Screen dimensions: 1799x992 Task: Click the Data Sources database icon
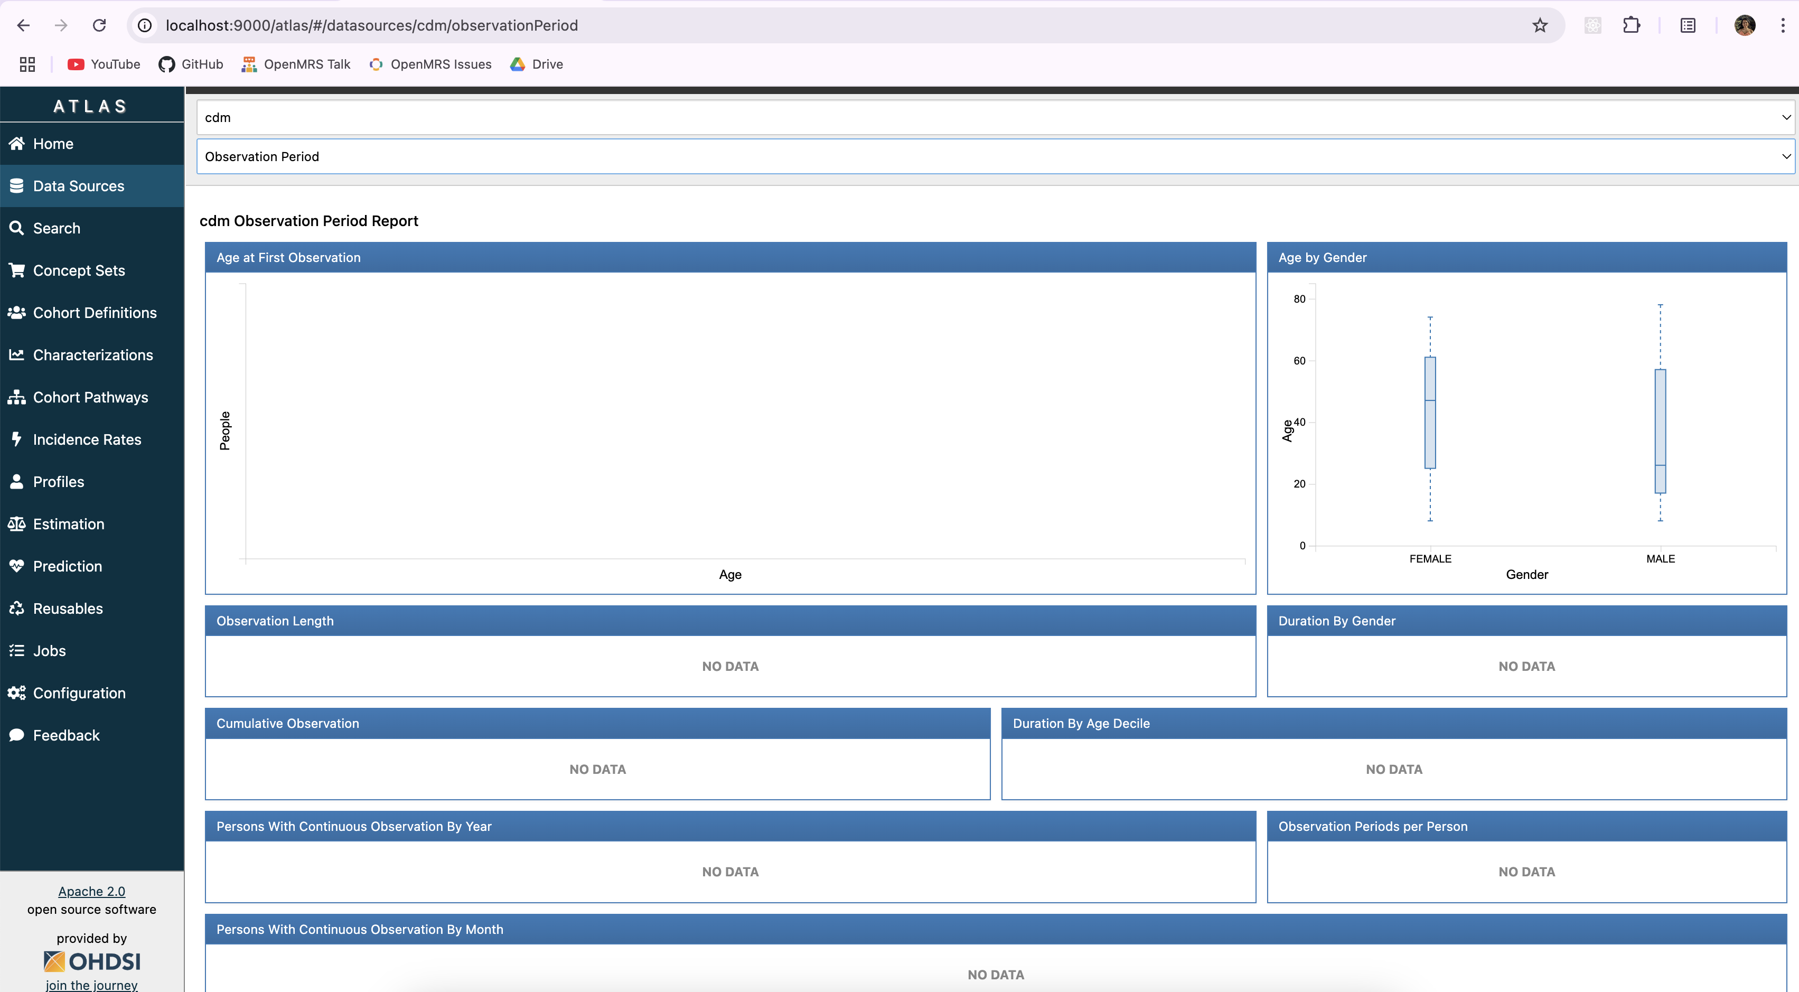(17, 186)
